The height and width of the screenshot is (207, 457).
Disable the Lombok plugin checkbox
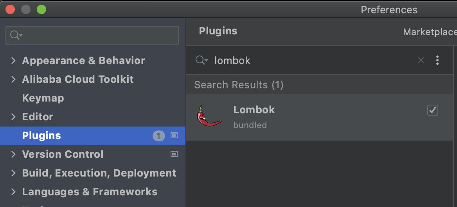(x=432, y=111)
